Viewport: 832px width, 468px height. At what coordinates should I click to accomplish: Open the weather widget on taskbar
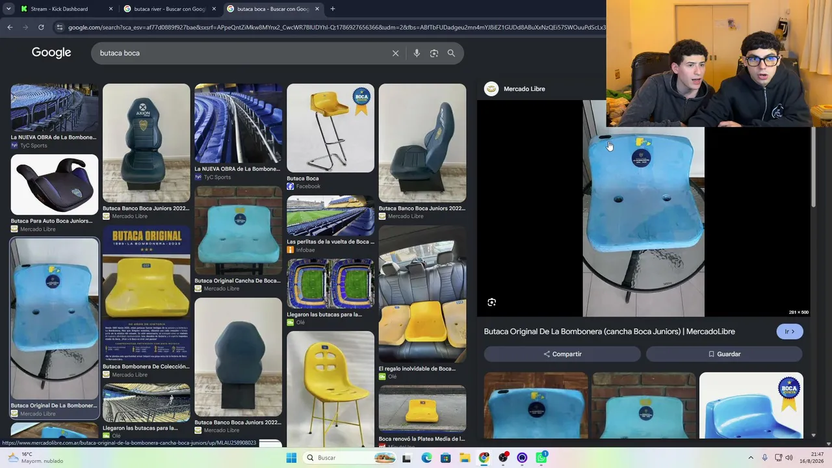(x=34, y=458)
